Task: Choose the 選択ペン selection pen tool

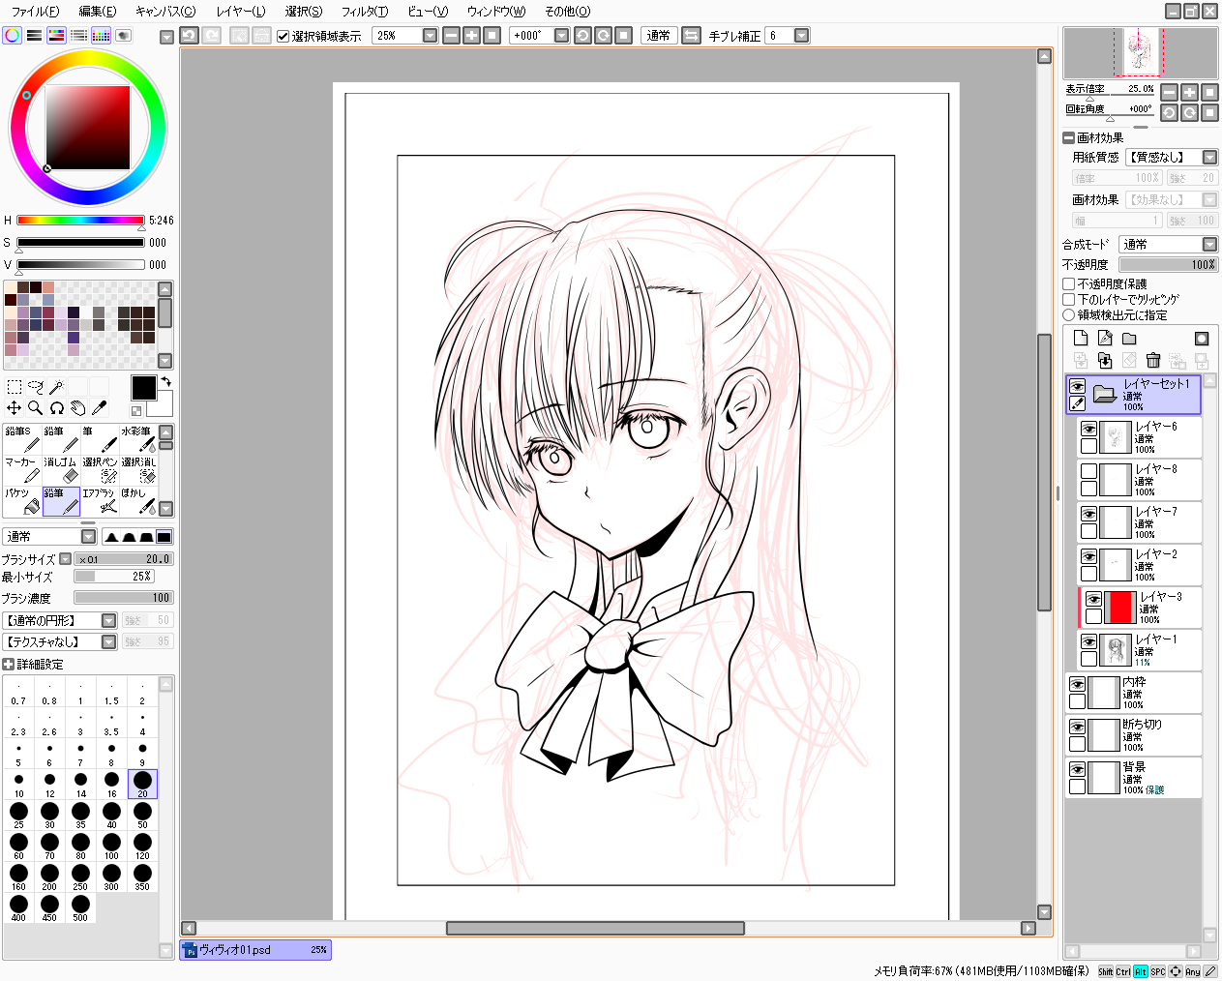Action: click(x=100, y=470)
